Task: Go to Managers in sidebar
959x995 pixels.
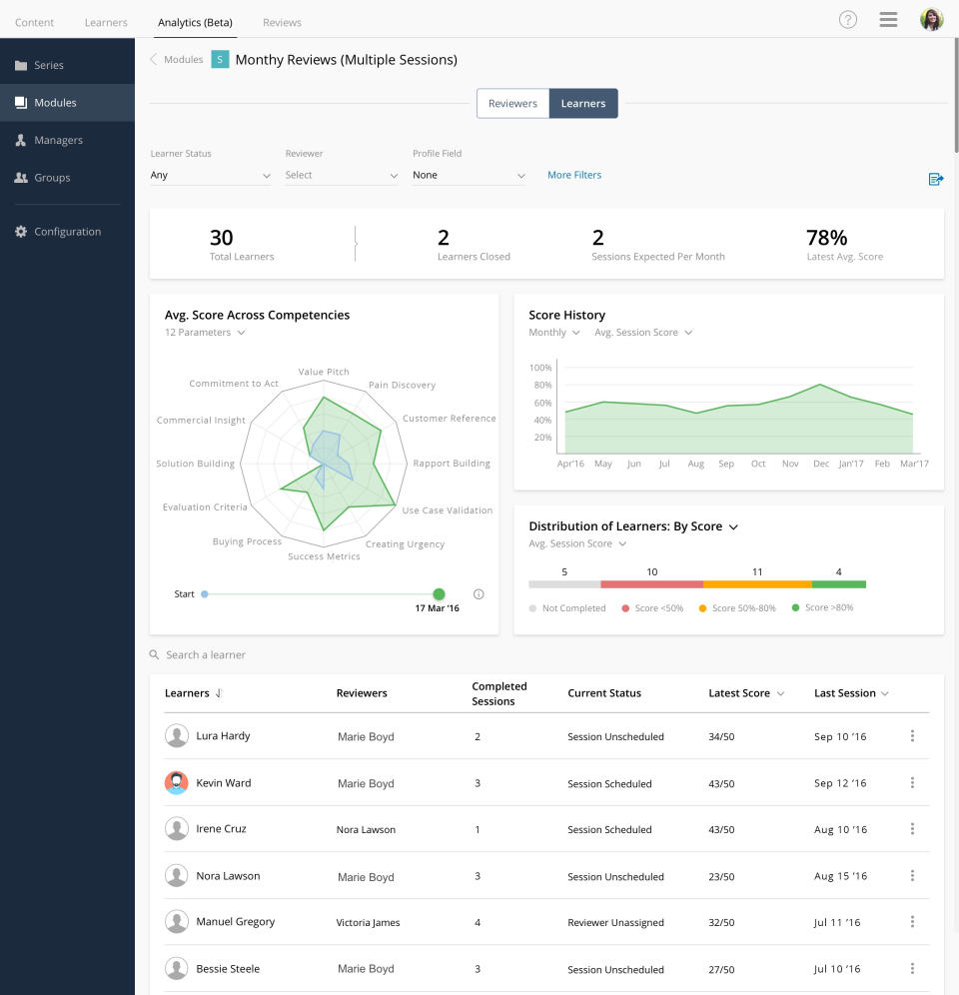Action: click(x=58, y=141)
